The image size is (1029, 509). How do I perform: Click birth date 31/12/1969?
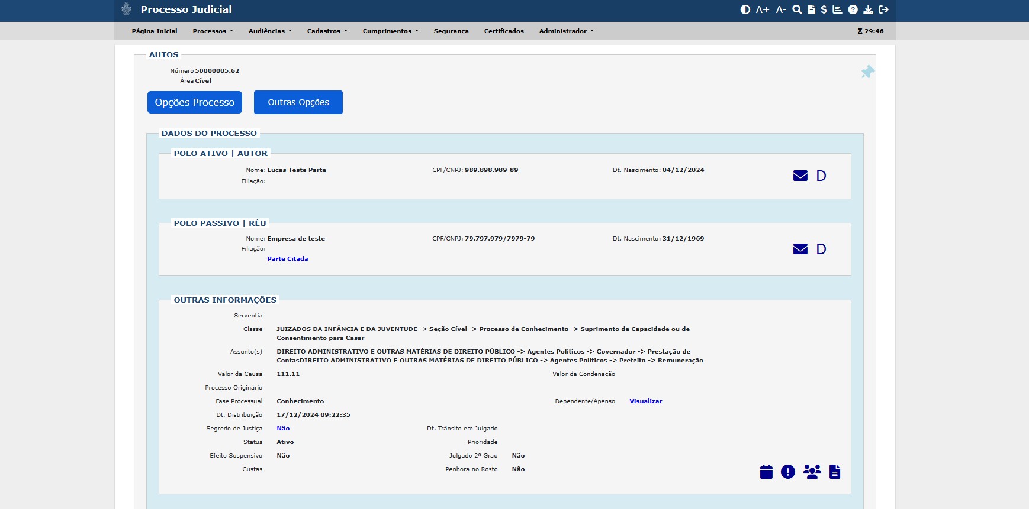683,238
